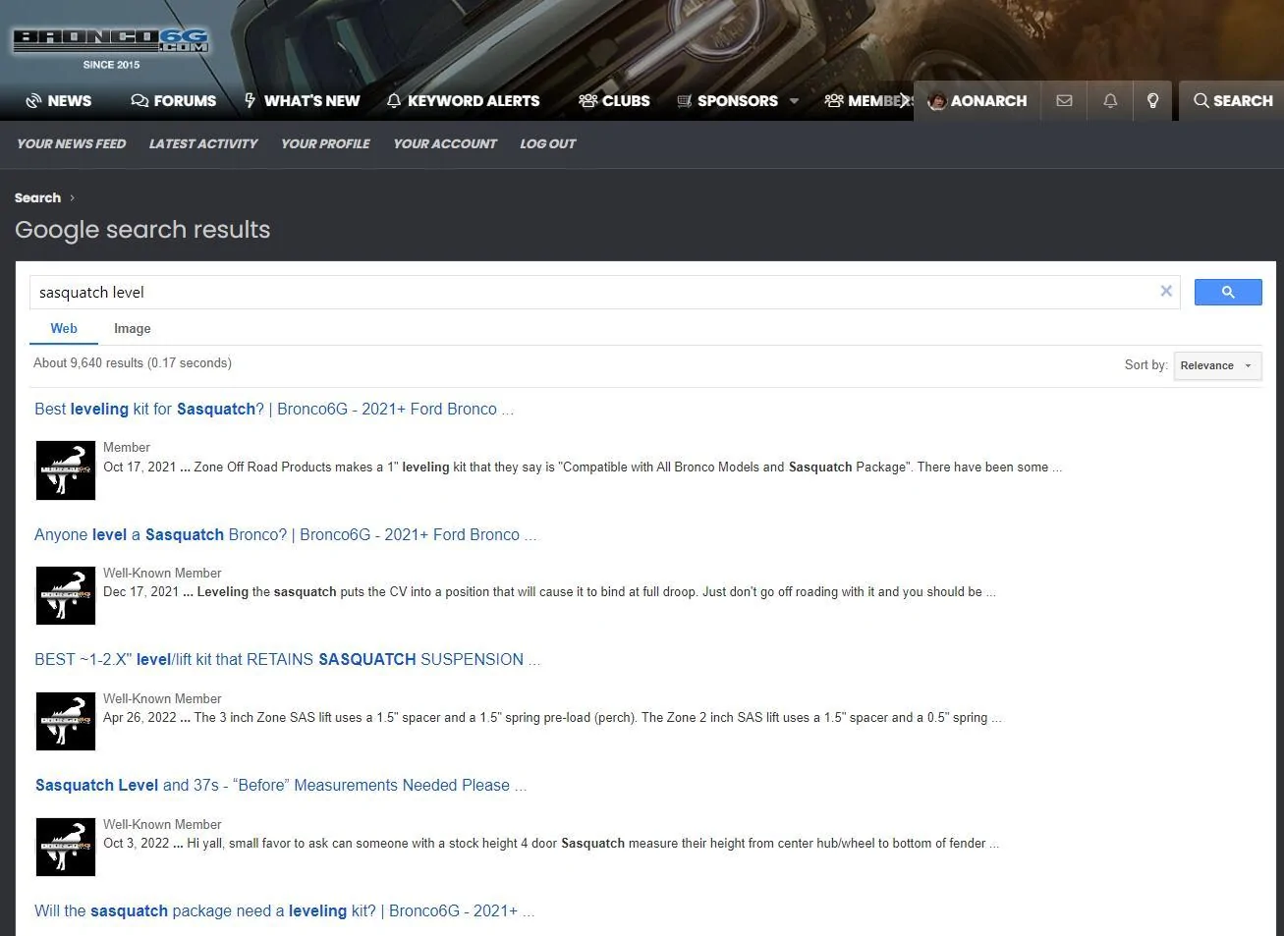Switch to the Image results tab
1284x936 pixels.
coord(133,329)
